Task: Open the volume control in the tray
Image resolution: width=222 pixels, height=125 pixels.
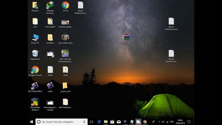Action: click(163, 122)
